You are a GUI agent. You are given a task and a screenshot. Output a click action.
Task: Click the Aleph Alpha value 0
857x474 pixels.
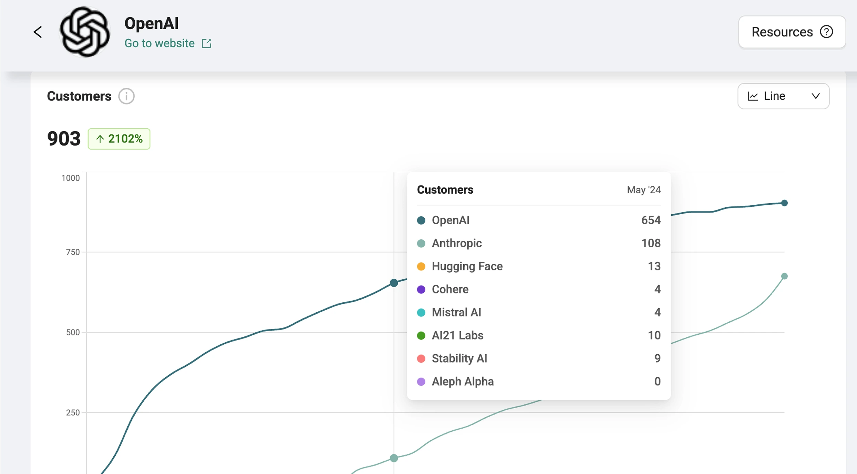tap(657, 381)
